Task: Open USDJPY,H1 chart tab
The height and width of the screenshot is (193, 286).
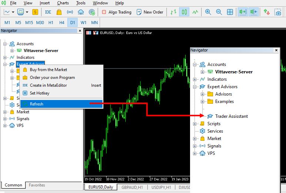Action: pyautogui.click(x=161, y=187)
